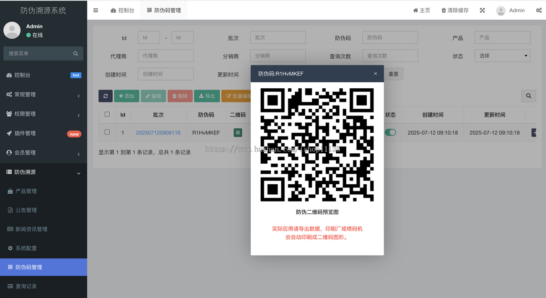Viewport: 546px width, 298px height.
Task: Collapse the 防伪溯源 menu
Action: (x=43, y=172)
